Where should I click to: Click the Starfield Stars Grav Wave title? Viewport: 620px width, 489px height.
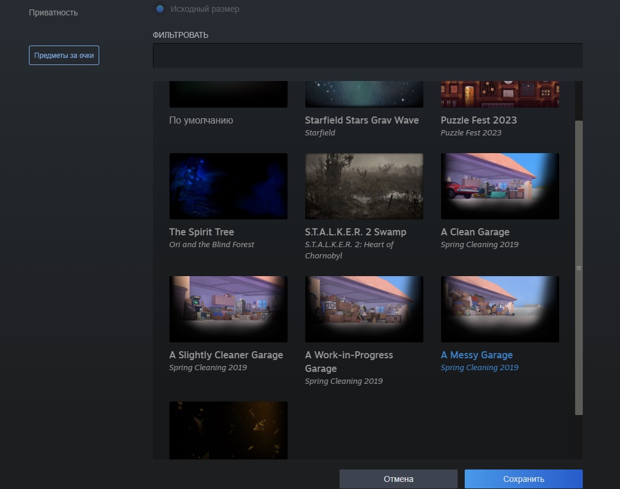pyautogui.click(x=361, y=120)
